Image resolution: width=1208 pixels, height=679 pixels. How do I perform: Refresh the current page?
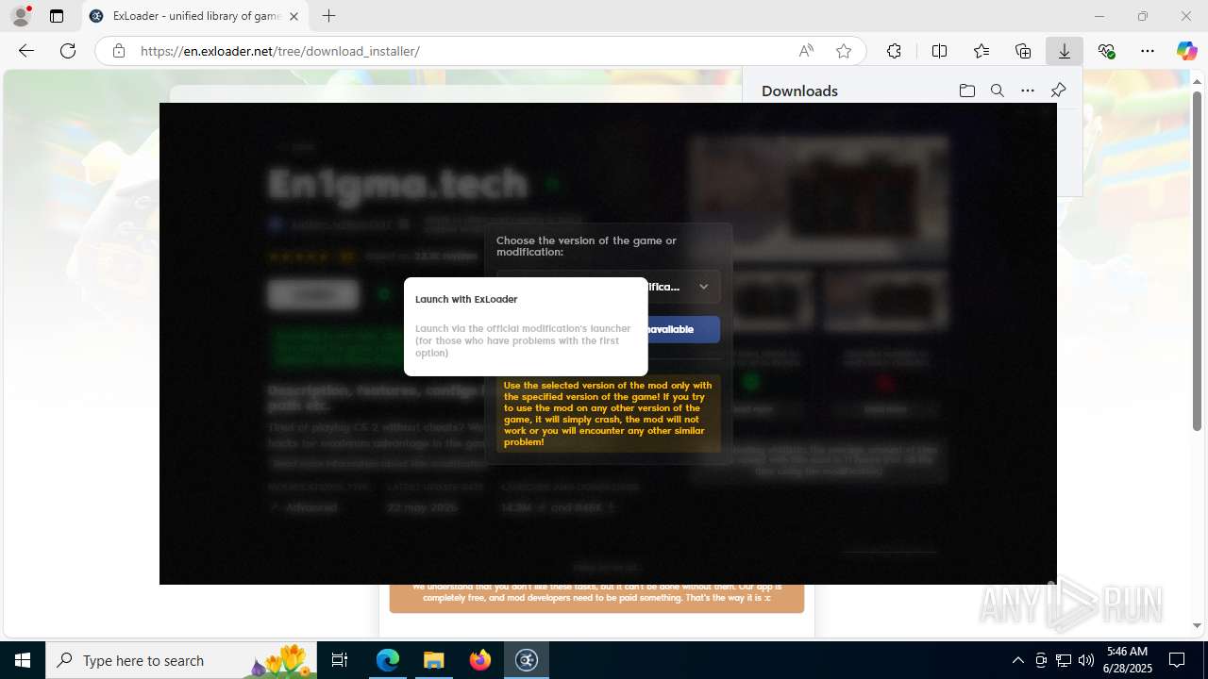[x=68, y=51]
